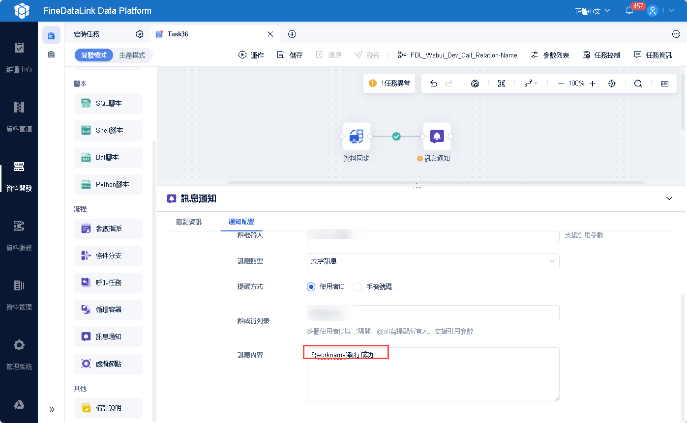687x423 pixels.
Task: Open FDL_Webui_Dev_Call_Relation-Name relation view
Action: [457, 55]
